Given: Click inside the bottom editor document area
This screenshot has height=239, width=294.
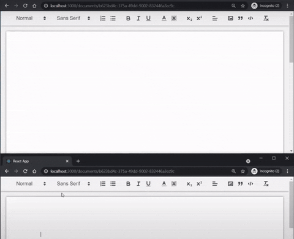Looking at the screenshot, I should tap(145, 218).
